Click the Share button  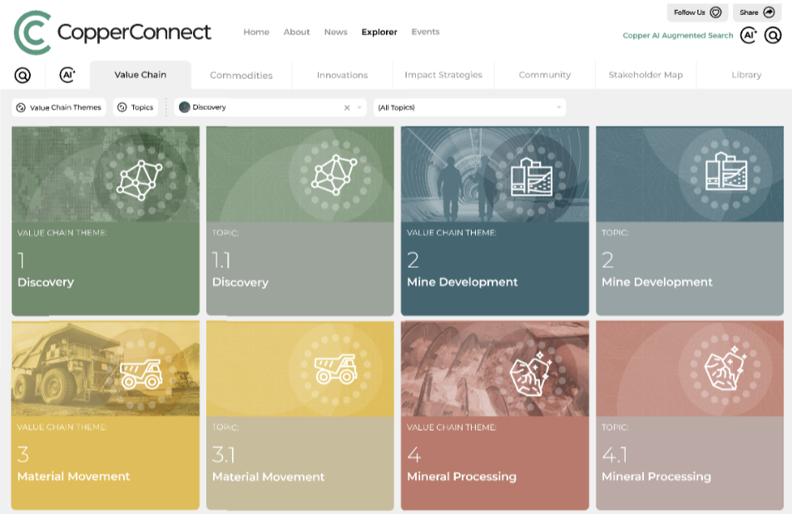coord(757,12)
